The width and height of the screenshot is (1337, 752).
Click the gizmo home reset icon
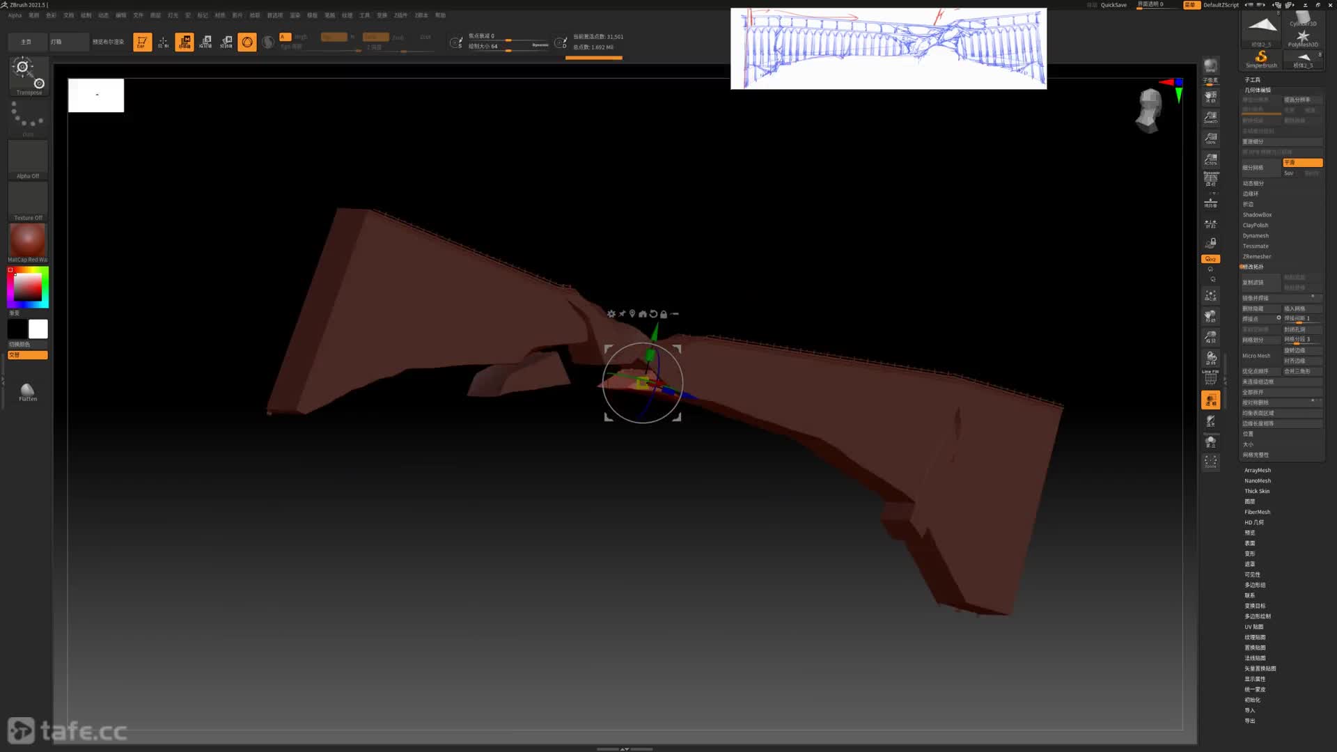point(643,314)
